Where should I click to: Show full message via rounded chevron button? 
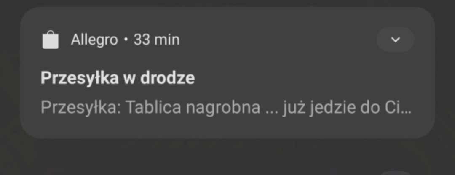[x=395, y=40]
